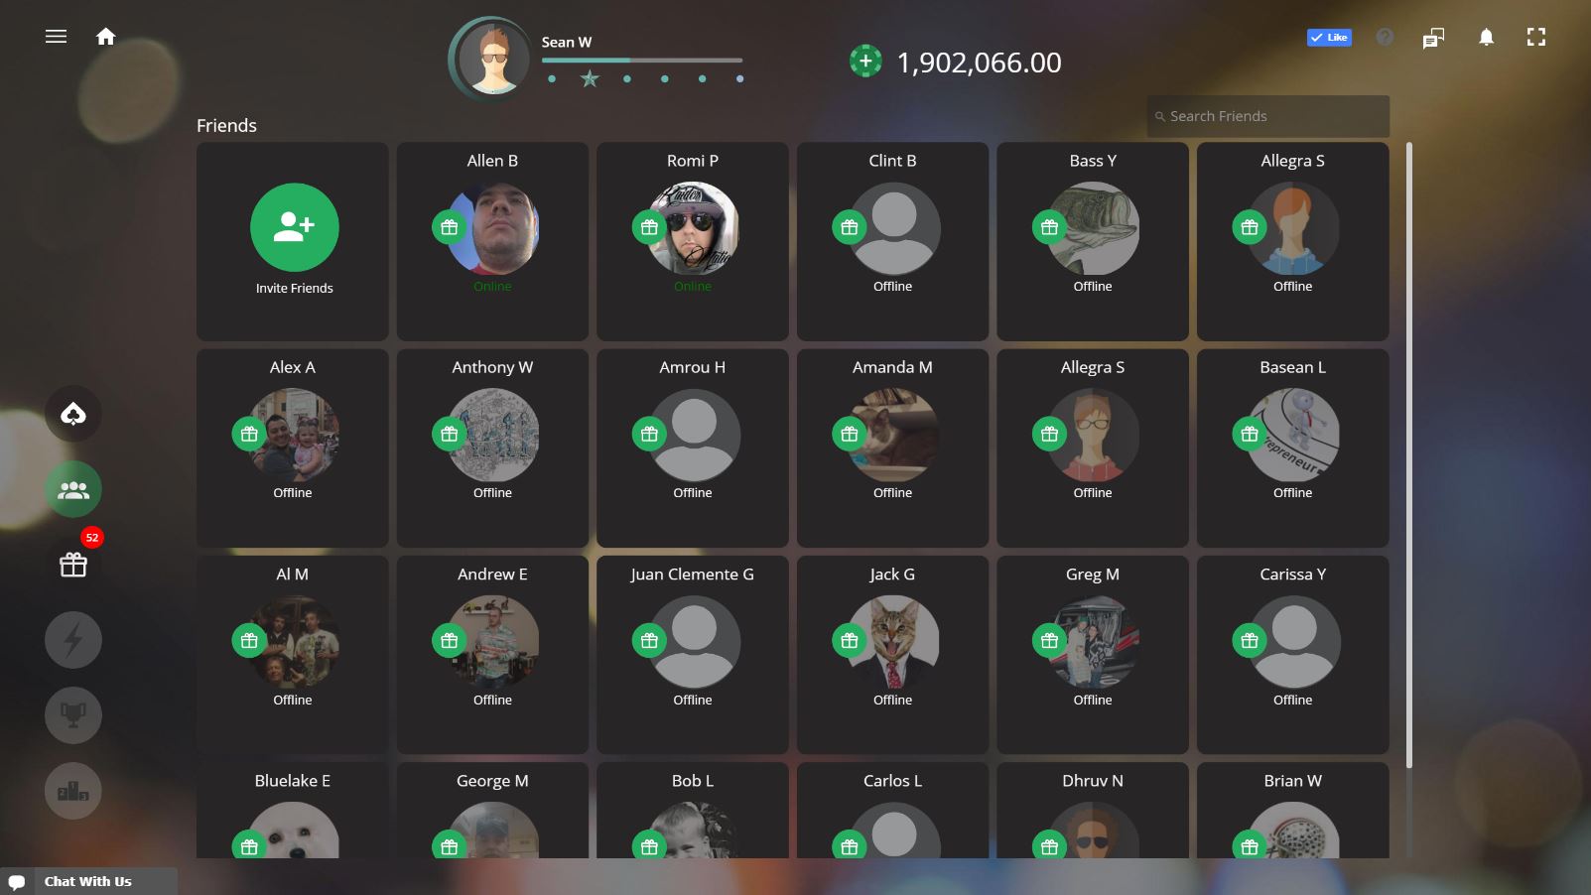
Task: Click the Facebook Like button
Action: tap(1329, 38)
